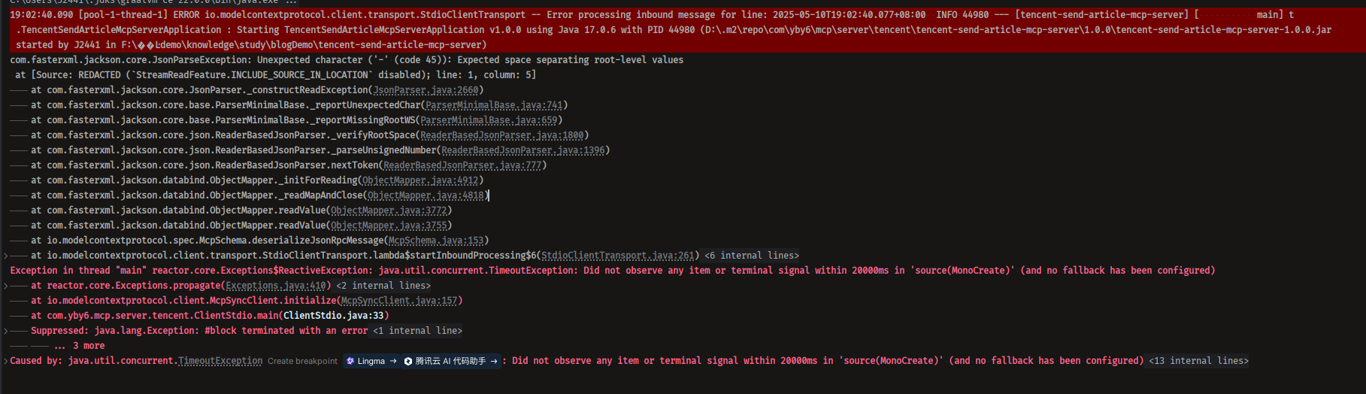Viewport: 1366px width, 394px height.
Task: Open the ObjectMapper.java:4912 source link
Action: pyautogui.click(x=420, y=180)
